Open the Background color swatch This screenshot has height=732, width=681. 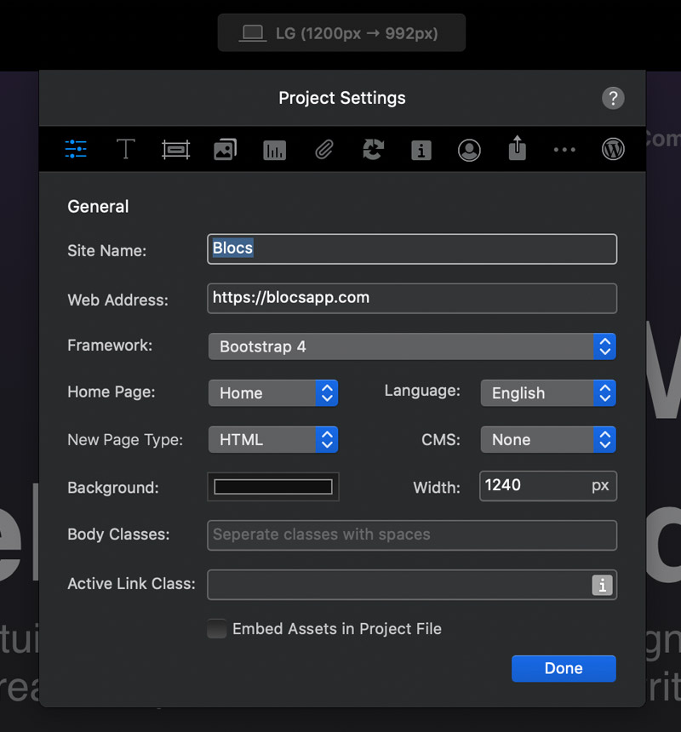click(273, 487)
